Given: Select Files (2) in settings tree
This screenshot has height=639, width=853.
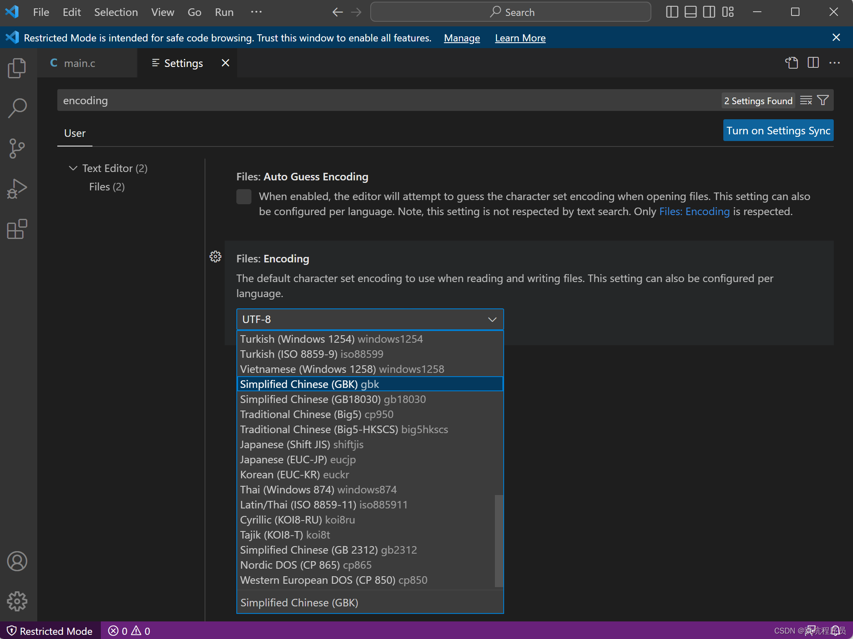Looking at the screenshot, I should click(x=107, y=187).
